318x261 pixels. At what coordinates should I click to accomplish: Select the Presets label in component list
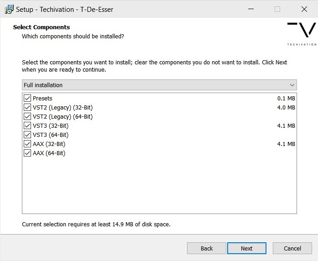42,98
